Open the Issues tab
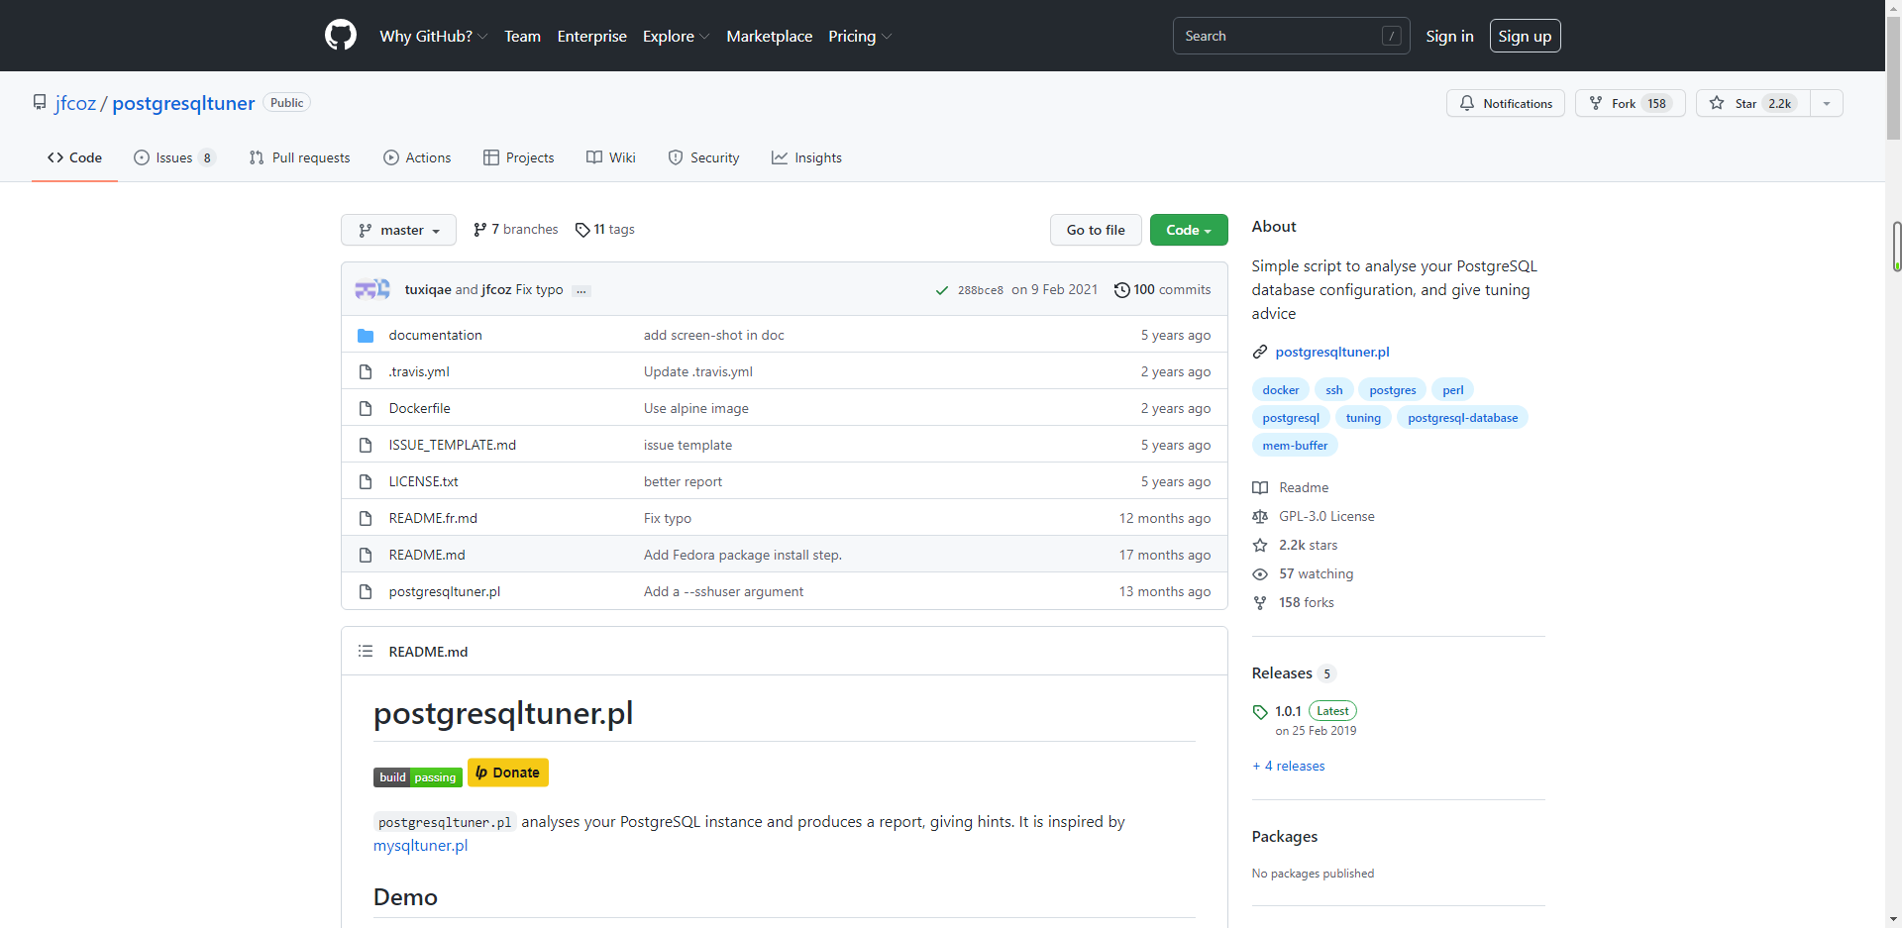1902x928 pixels. pos(174,157)
